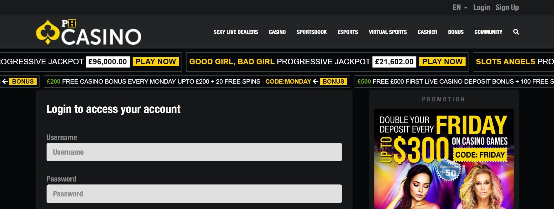Open Bonus in the main navigation
Screen dimensions: 554x209
click(456, 32)
